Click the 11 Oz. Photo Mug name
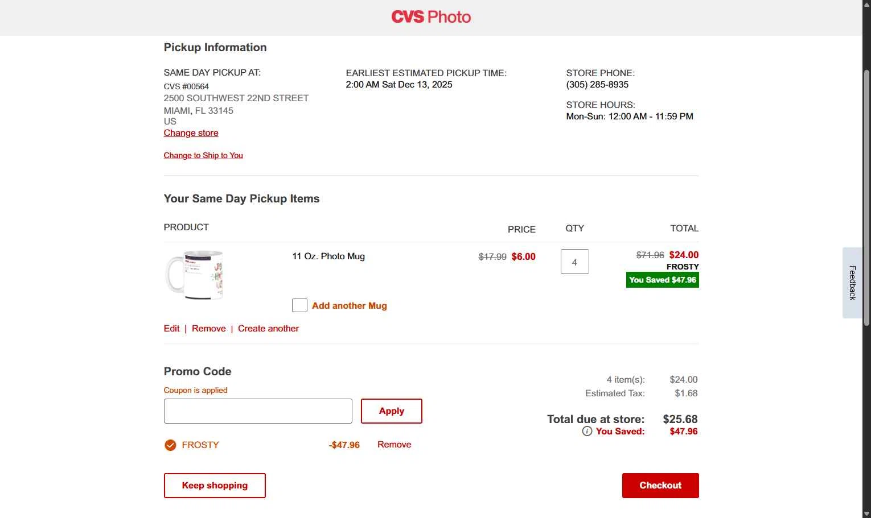The image size is (871, 518). (328, 256)
